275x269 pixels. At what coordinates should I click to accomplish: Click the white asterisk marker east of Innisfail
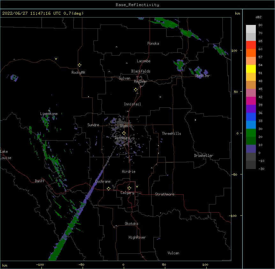pyautogui.click(x=160, y=97)
